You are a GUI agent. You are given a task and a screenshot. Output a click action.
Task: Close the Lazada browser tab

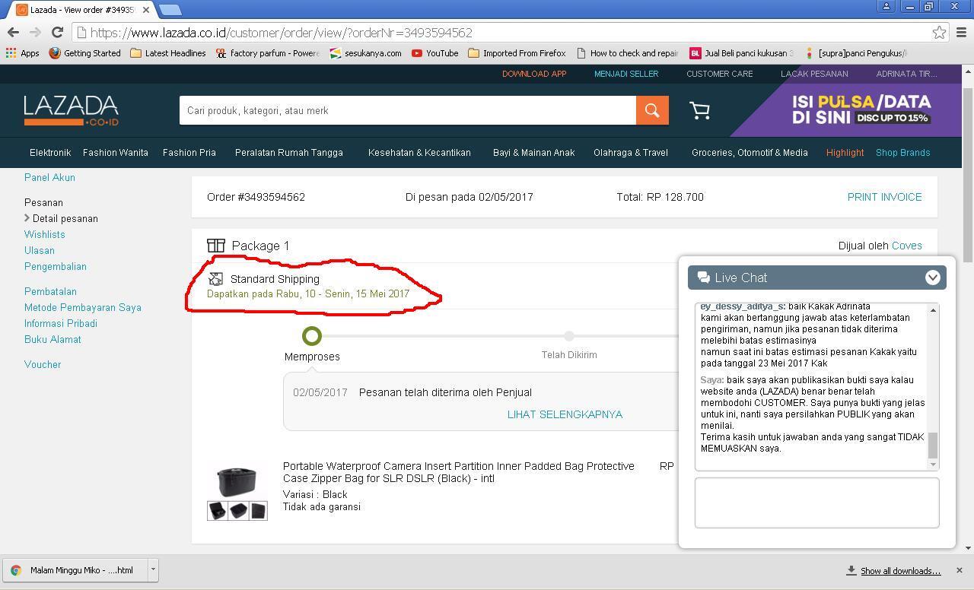pos(146,10)
